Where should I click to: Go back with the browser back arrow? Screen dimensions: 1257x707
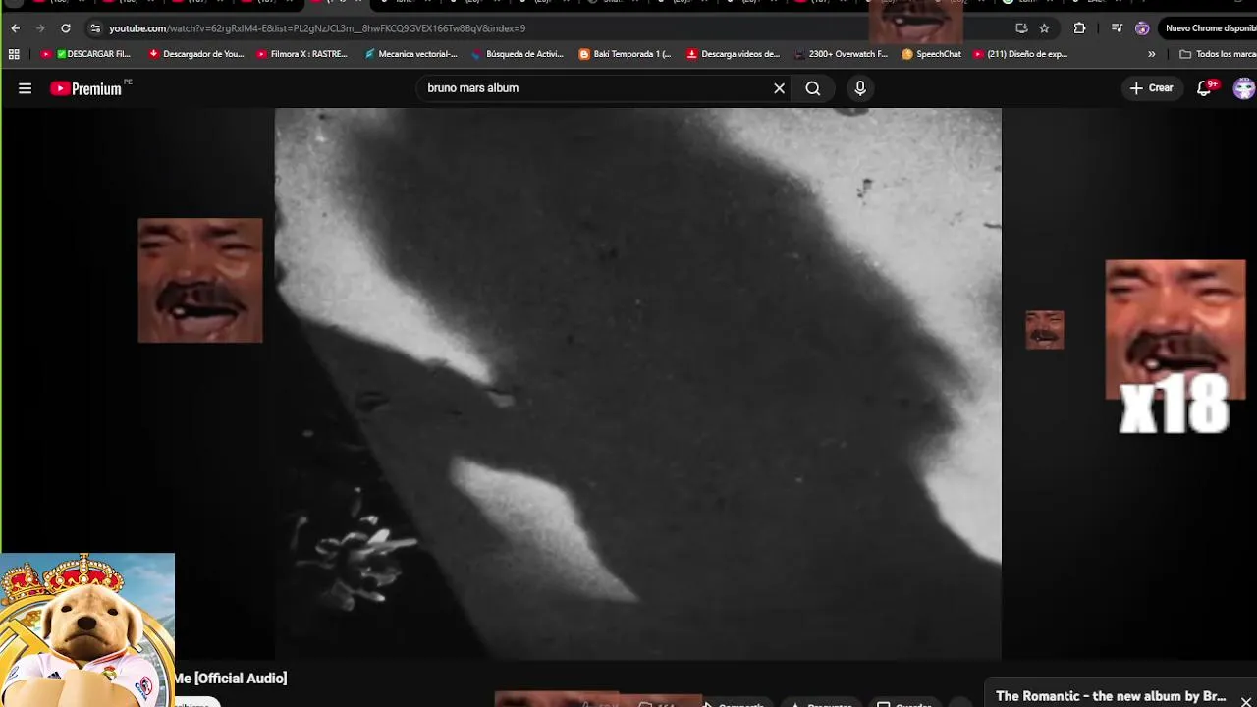pyautogui.click(x=15, y=28)
